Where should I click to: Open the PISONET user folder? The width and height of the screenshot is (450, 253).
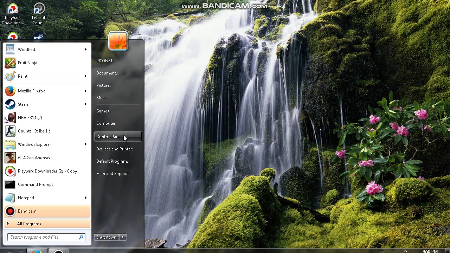[117, 61]
